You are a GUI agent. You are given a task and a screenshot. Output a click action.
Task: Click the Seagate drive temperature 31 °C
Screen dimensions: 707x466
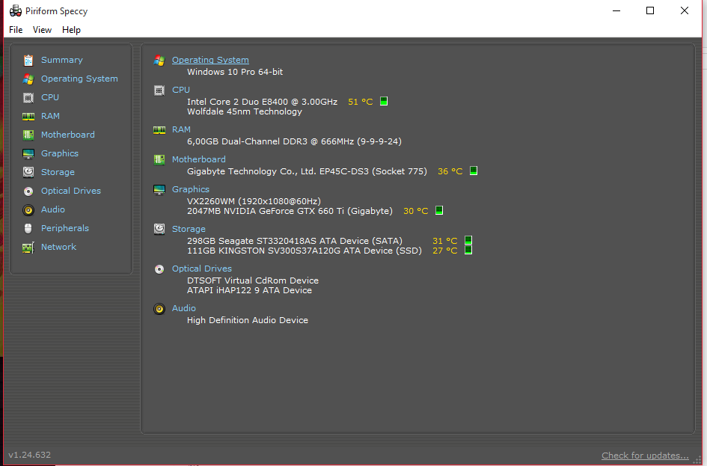(444, 241)
